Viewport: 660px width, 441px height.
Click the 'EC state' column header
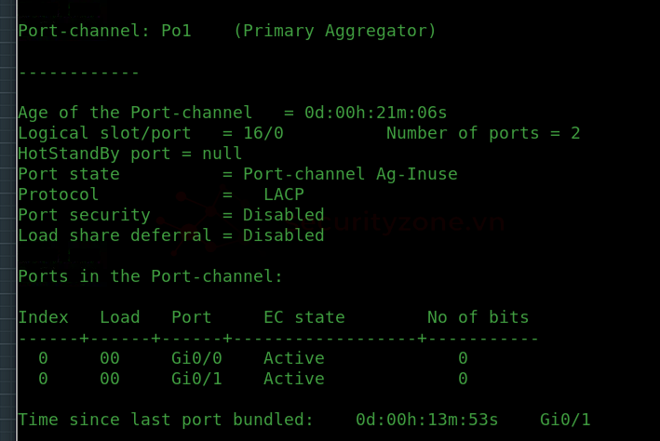[x=304, y=317]
